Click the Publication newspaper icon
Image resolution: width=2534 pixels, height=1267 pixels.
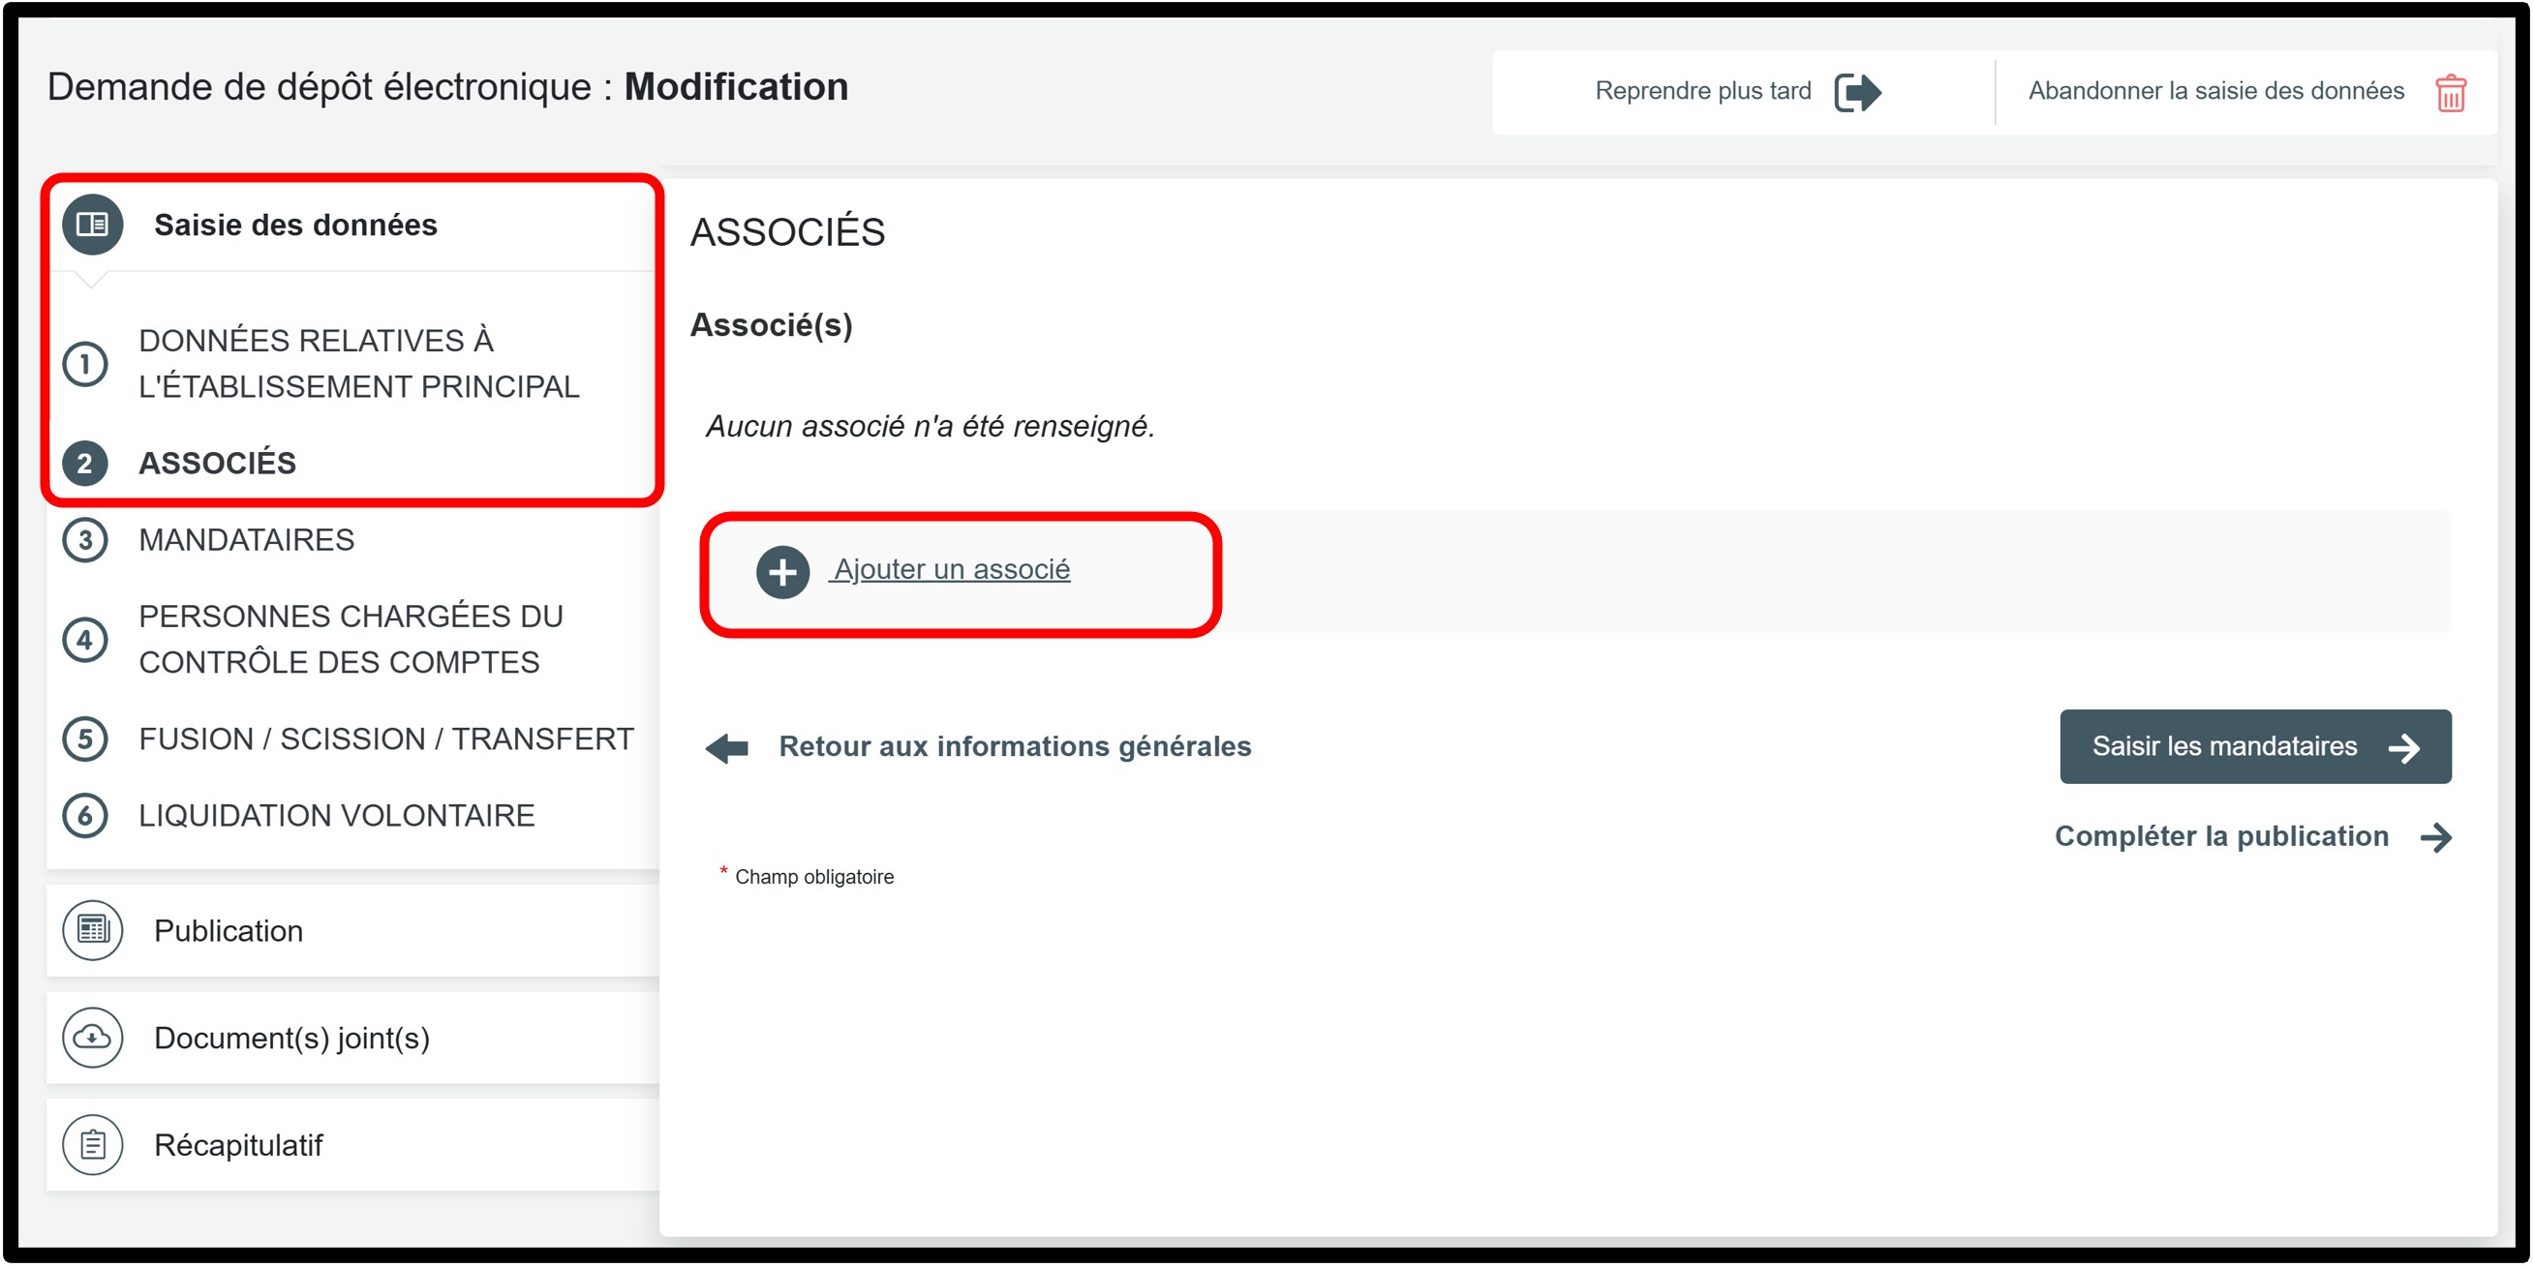point(92,929)
